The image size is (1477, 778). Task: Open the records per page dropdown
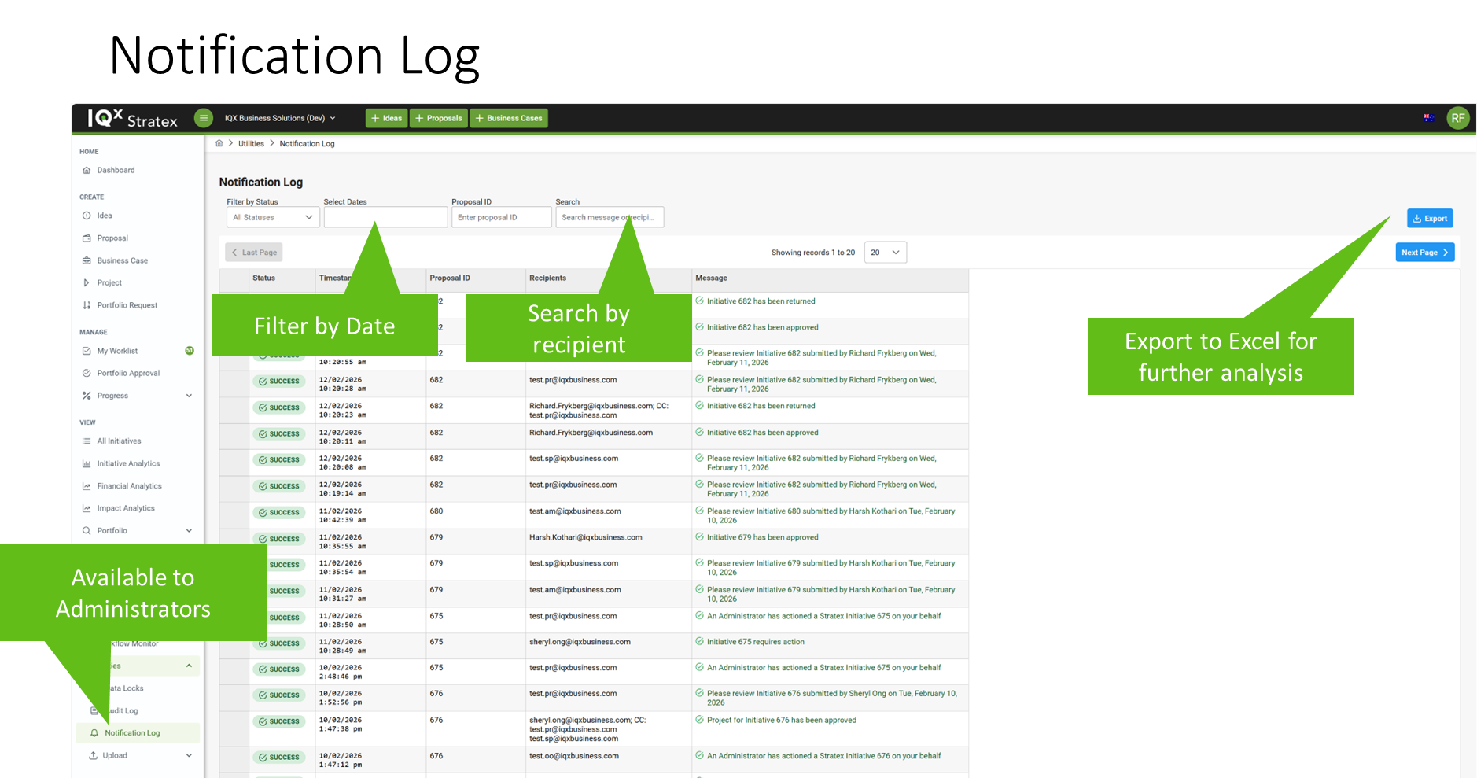885,253
